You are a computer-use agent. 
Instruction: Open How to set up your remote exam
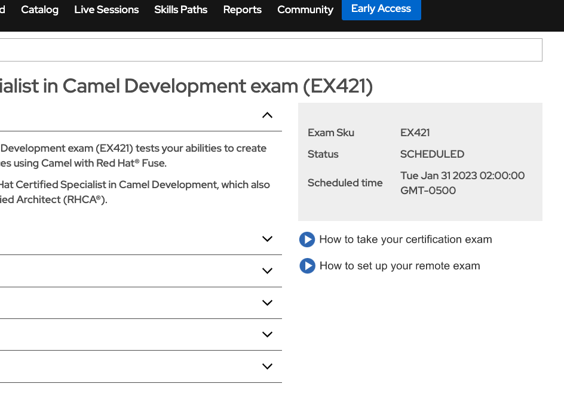pyautogui.click(x=399, y=266)
